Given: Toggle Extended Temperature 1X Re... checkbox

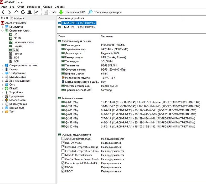Looking at the screenshot, I should (63, 151).
